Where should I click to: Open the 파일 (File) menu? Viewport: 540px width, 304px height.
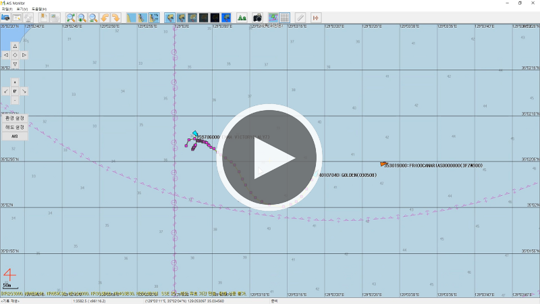click(7, 9)
